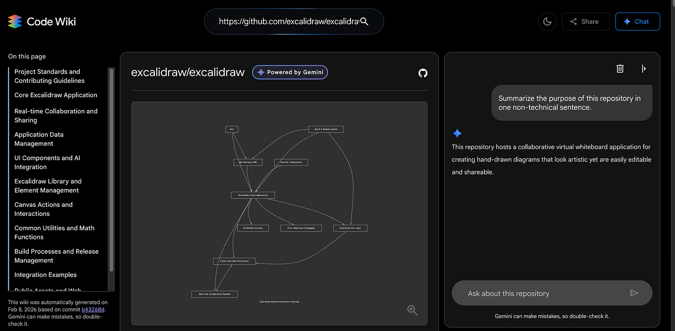
Task: Click the Code Wiki logo icon
Action: tap(14, 21)
